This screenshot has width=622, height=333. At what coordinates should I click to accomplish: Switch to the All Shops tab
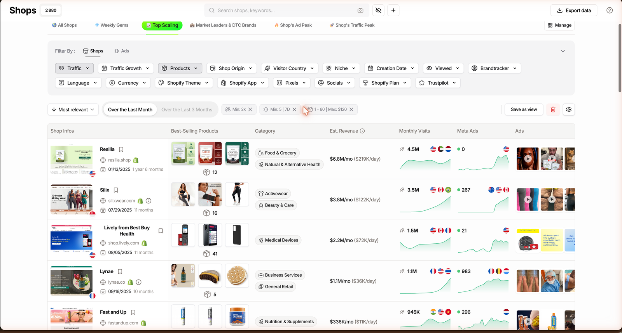coord(65,25)
